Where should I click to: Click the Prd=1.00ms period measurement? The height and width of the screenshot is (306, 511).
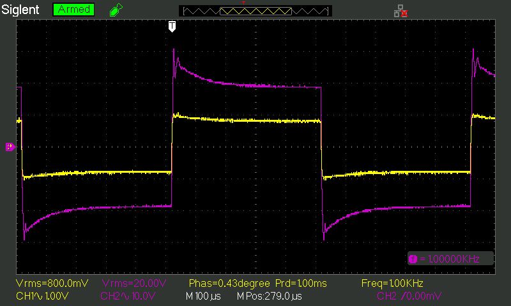(301, 283)
